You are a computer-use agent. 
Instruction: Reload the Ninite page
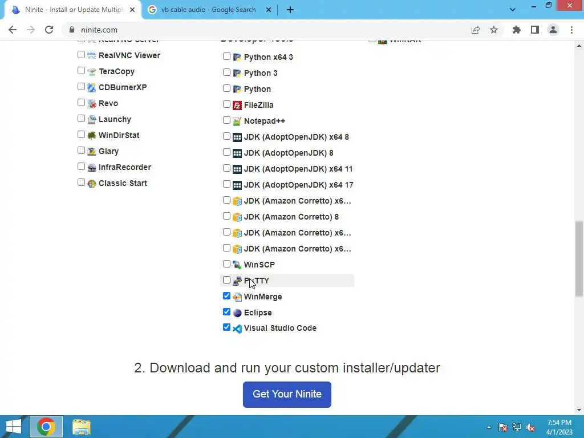coord(49,30)
